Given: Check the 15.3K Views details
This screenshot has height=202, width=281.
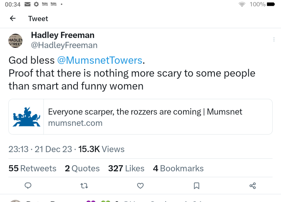Looking at the screenshot, I should [100, 149].
